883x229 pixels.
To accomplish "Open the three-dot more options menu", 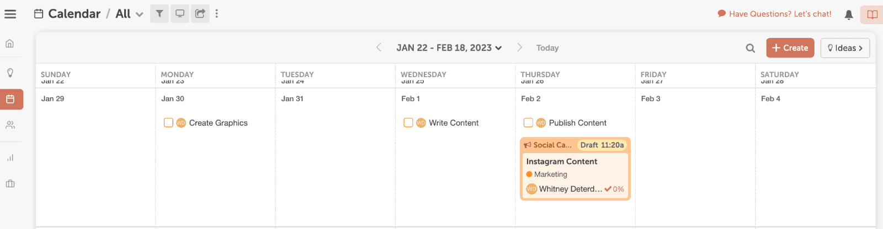I will click(217, 14).
